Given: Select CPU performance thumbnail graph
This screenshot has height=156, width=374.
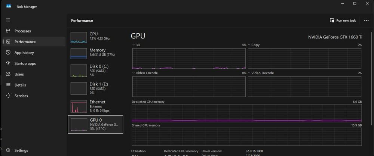Looking at the screenshot, I should coord(79,38).
